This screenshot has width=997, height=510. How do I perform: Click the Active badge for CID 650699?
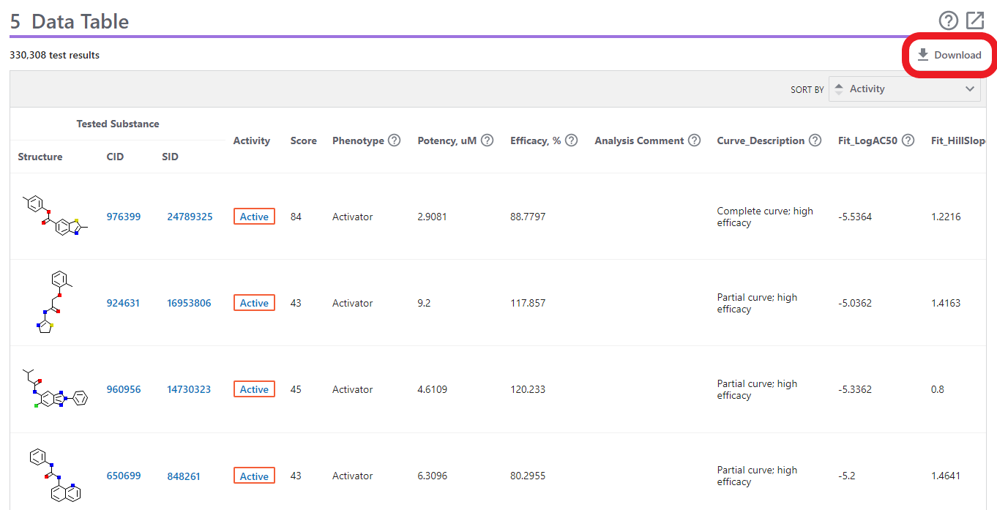[x=254, y=476]
